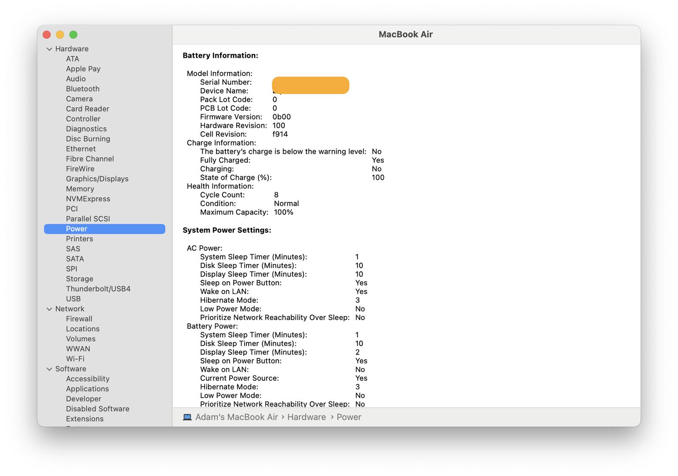The height and width of the screenshot is (476, 678).
Task: Collapse the Network section chevron
Action: tap(49, 309)
